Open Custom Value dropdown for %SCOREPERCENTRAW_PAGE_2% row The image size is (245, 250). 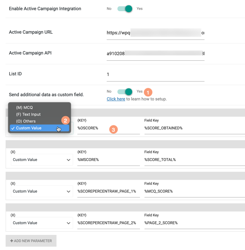click(x=42, y=223)
